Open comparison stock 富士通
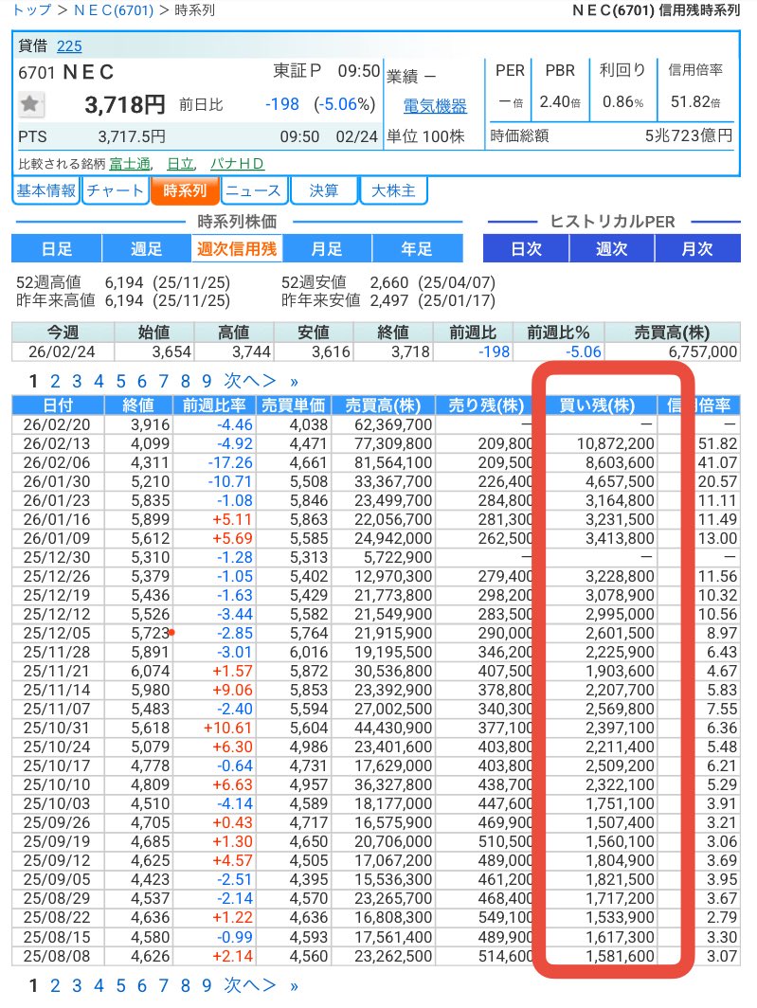Viewport: 757px width, 1008px height. point(130,164)
